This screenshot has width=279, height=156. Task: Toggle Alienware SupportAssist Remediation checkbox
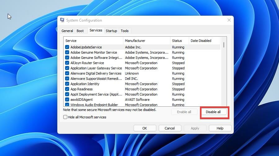click(67, 79)
